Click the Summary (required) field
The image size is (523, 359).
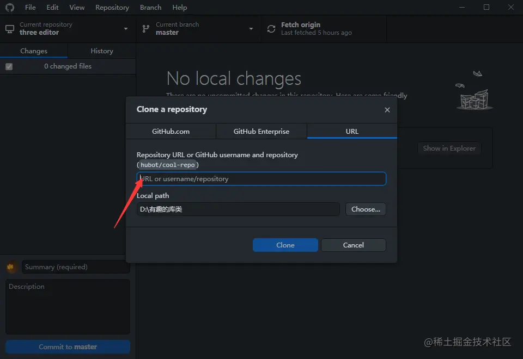coord(76,267)
